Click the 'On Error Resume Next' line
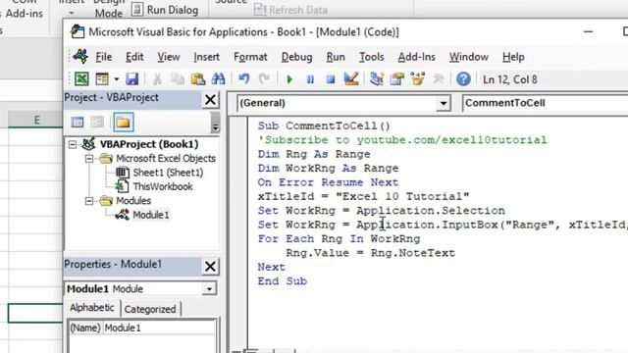Image resolution: width=628 pixels, height=353 pixels. tap(328, 182)
